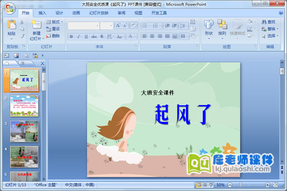The image size is (287, 191).
Task: Click the Shape Fill paint bucket
Action: 251,22
